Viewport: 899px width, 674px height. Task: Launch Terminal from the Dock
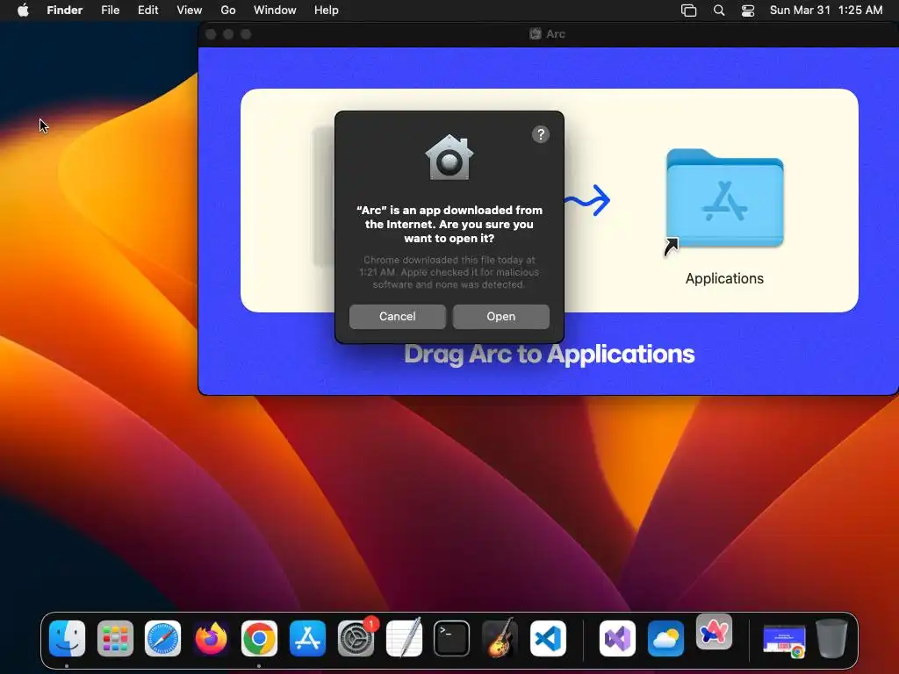click(x=452, y=639)
